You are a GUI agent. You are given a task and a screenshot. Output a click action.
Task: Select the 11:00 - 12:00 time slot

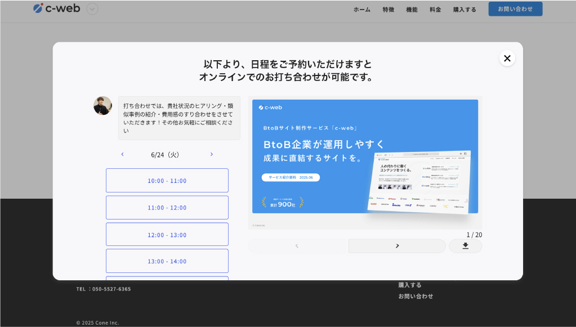167,208
